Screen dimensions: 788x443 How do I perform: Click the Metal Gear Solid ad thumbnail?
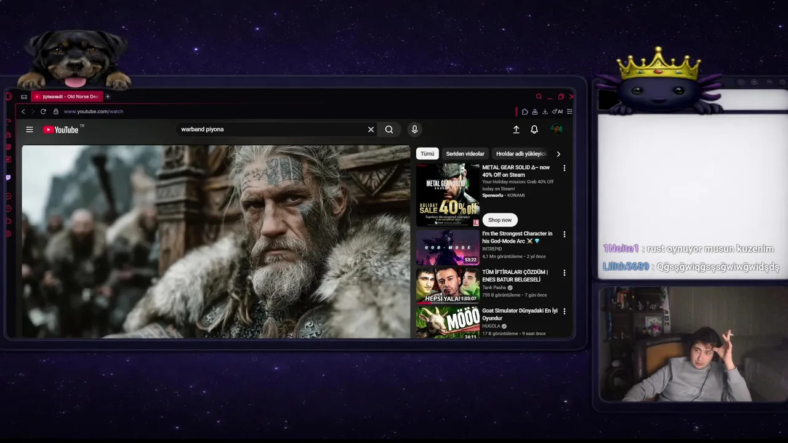tap(448, 194)
